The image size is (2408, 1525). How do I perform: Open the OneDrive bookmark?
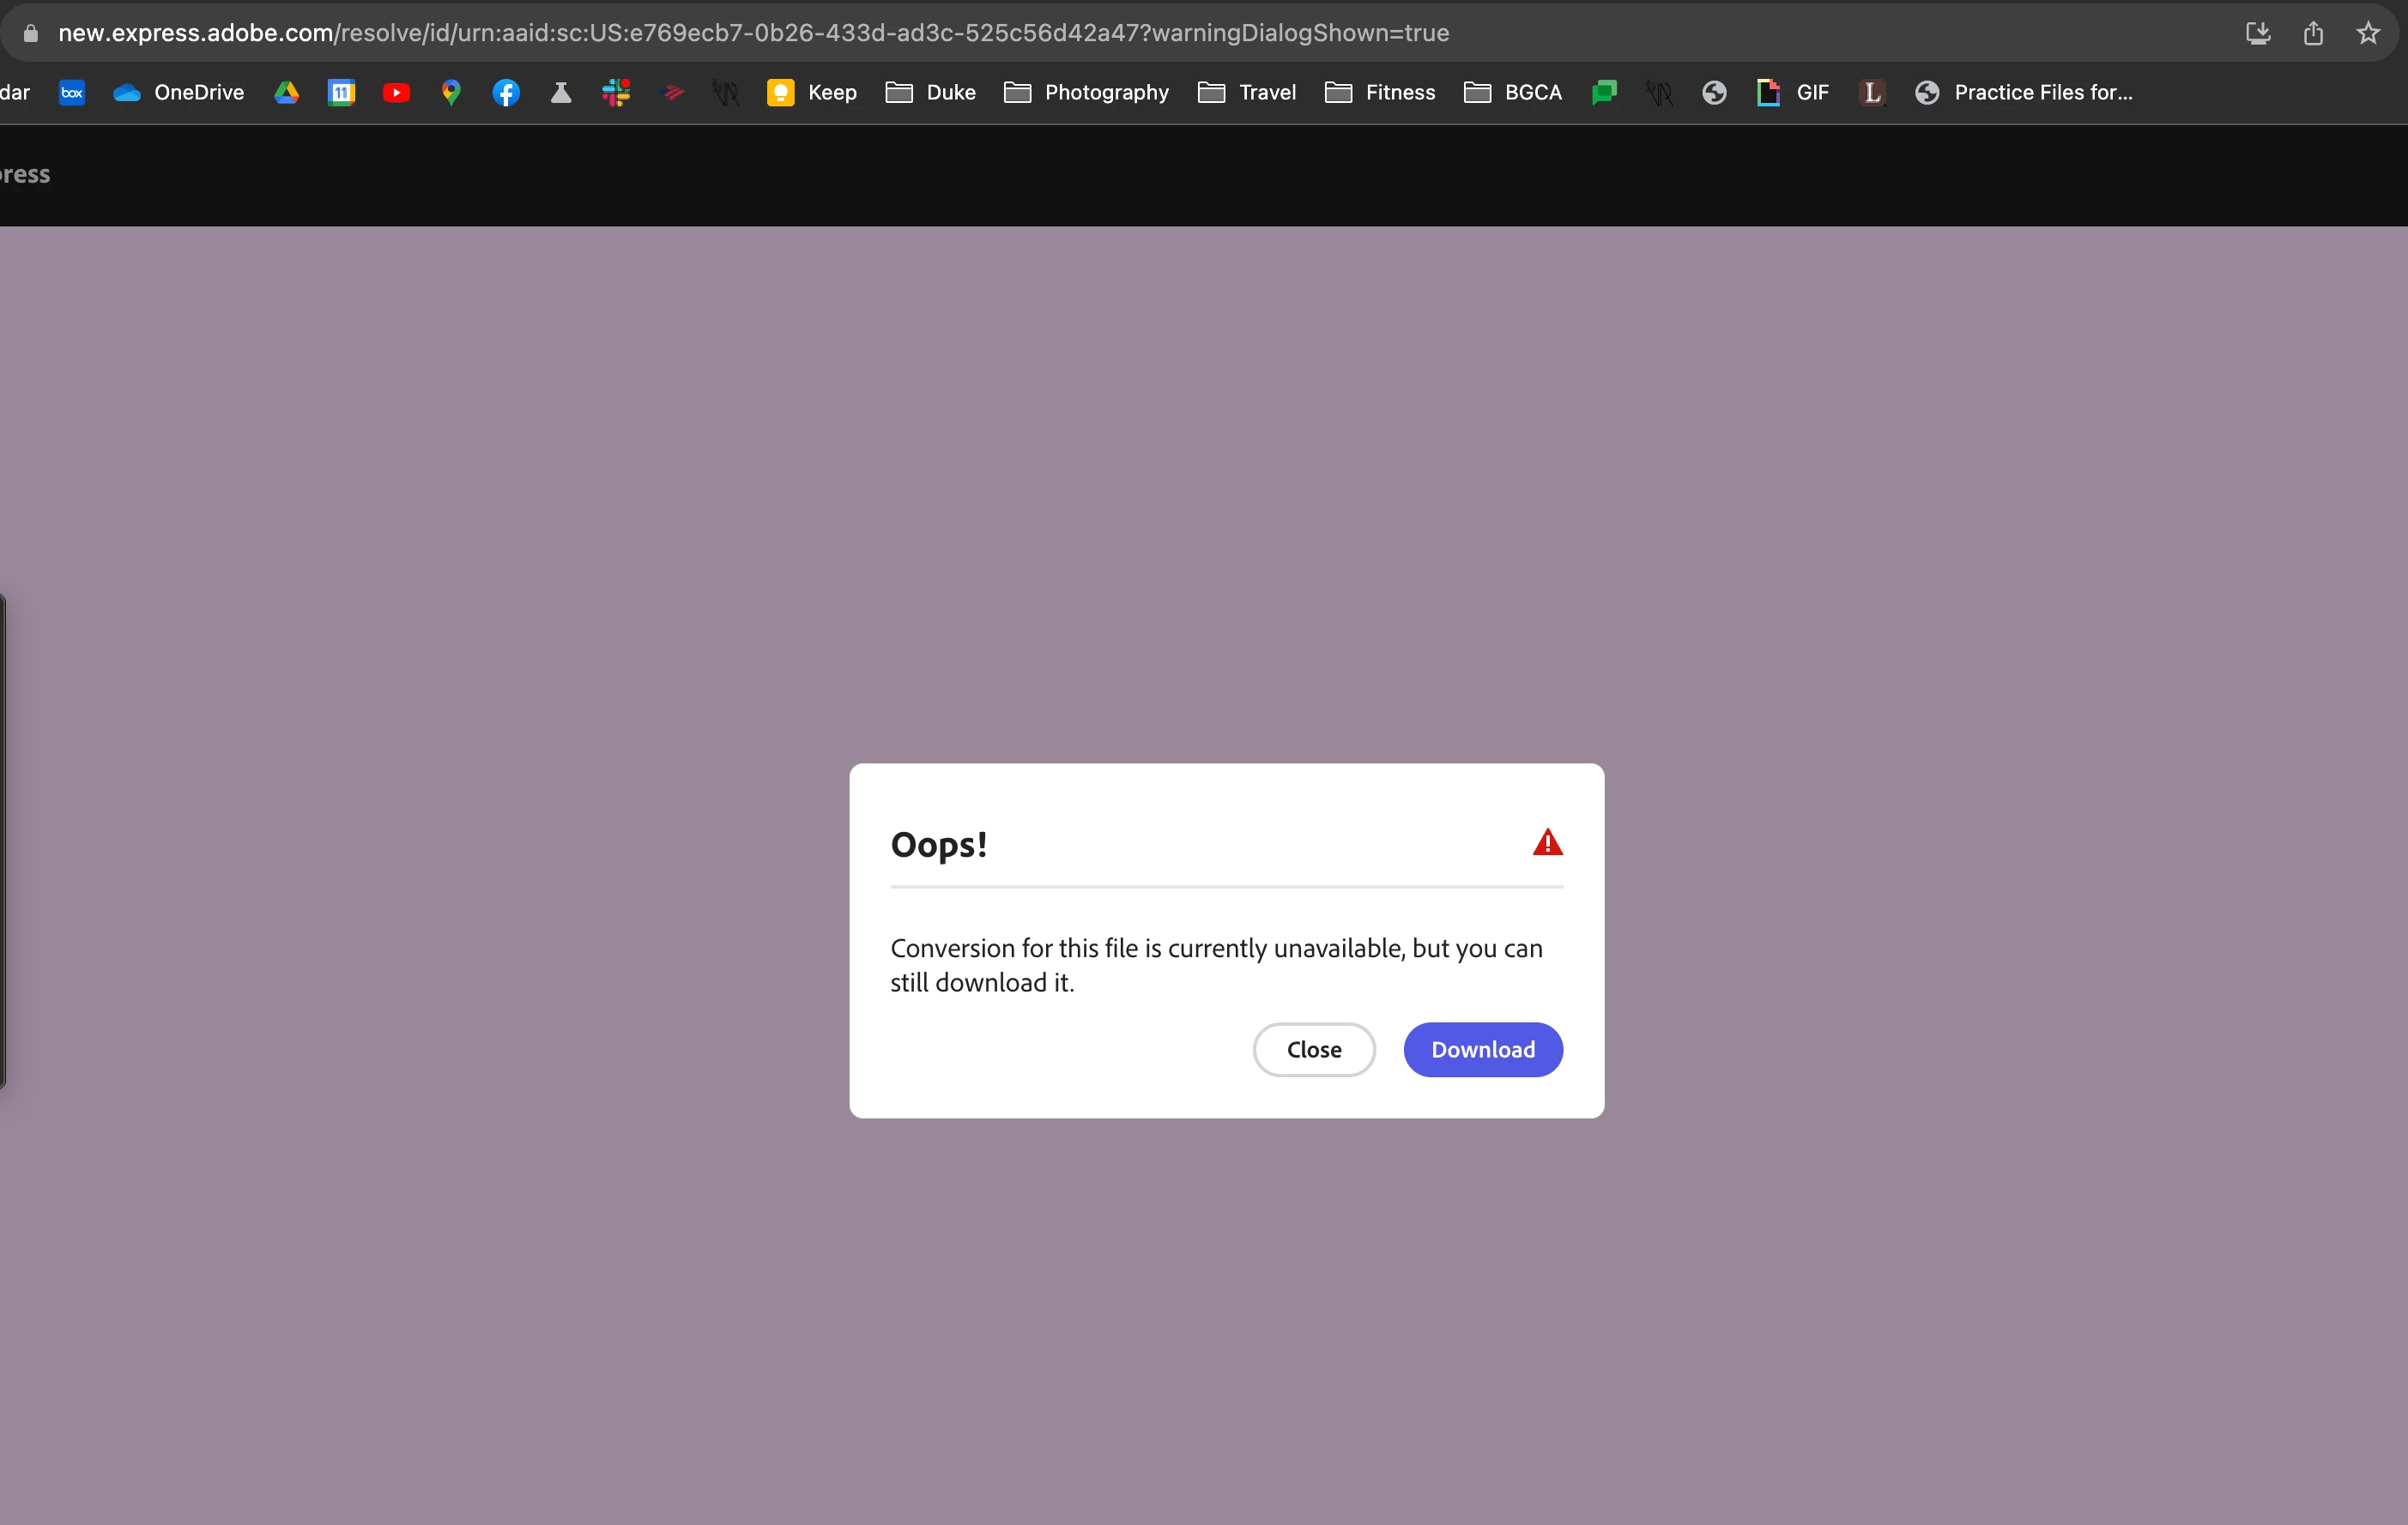179,92
